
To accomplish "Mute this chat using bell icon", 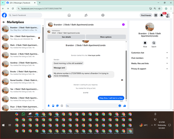I will (145, 43).
